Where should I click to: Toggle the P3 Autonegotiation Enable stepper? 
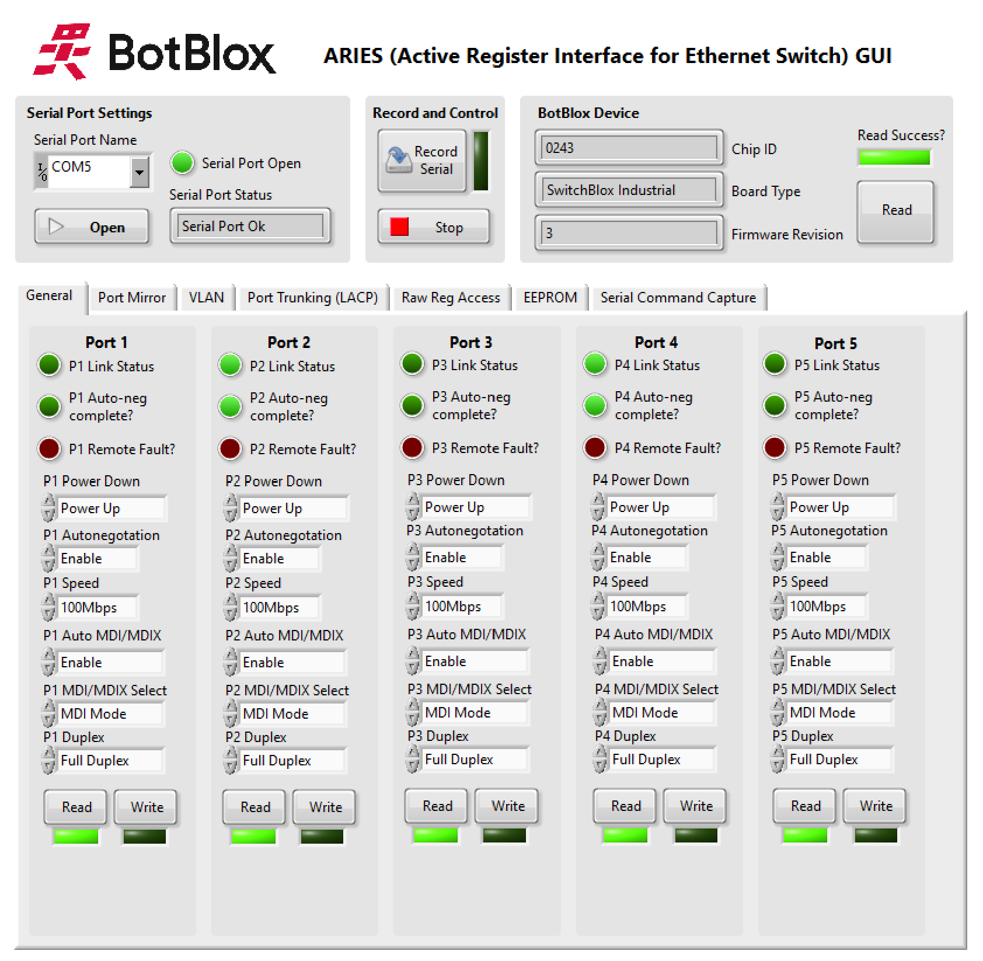point(413,557)
